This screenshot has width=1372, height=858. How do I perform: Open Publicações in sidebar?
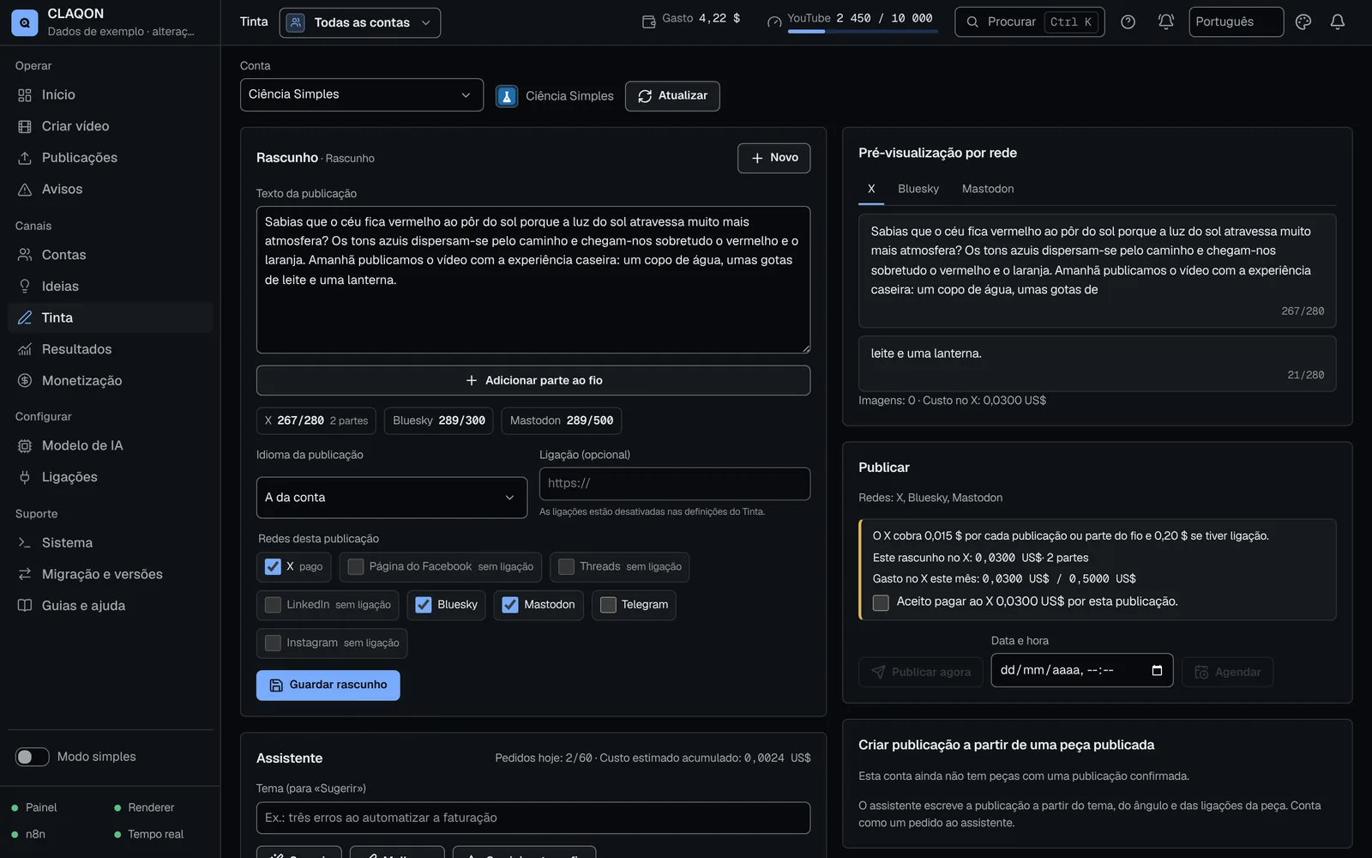click(110, 158)
